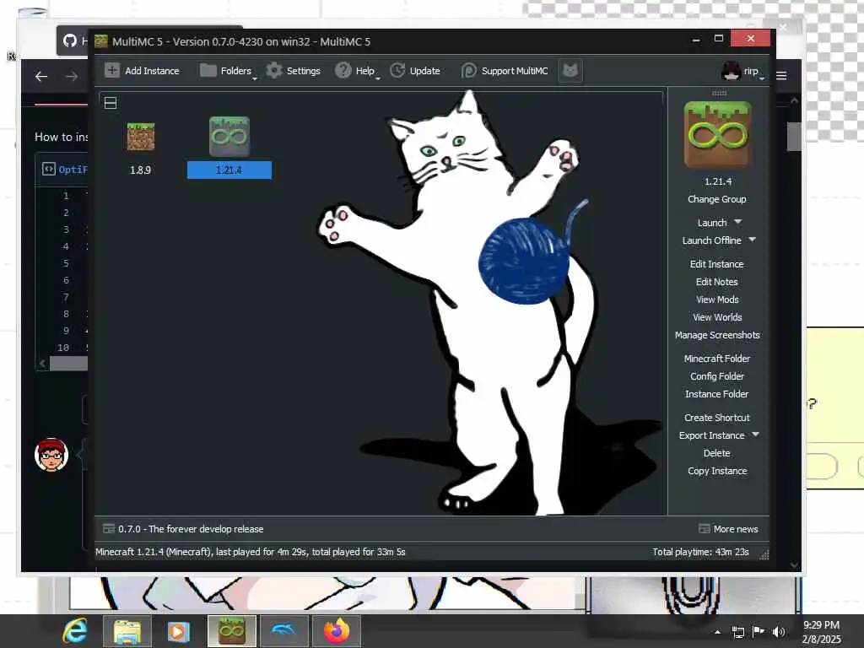Image resolution: width=864 pixels, height=648 pixels.
Task: Click the Add Instance plus icon
Action: [x=112, y=71]
